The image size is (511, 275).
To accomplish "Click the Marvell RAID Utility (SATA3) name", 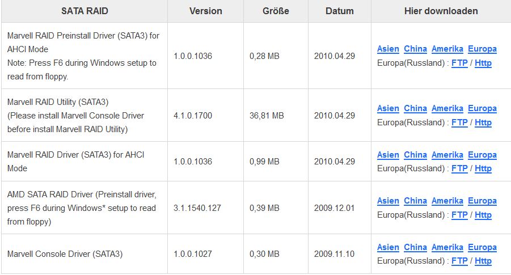I will pos(58,102).
